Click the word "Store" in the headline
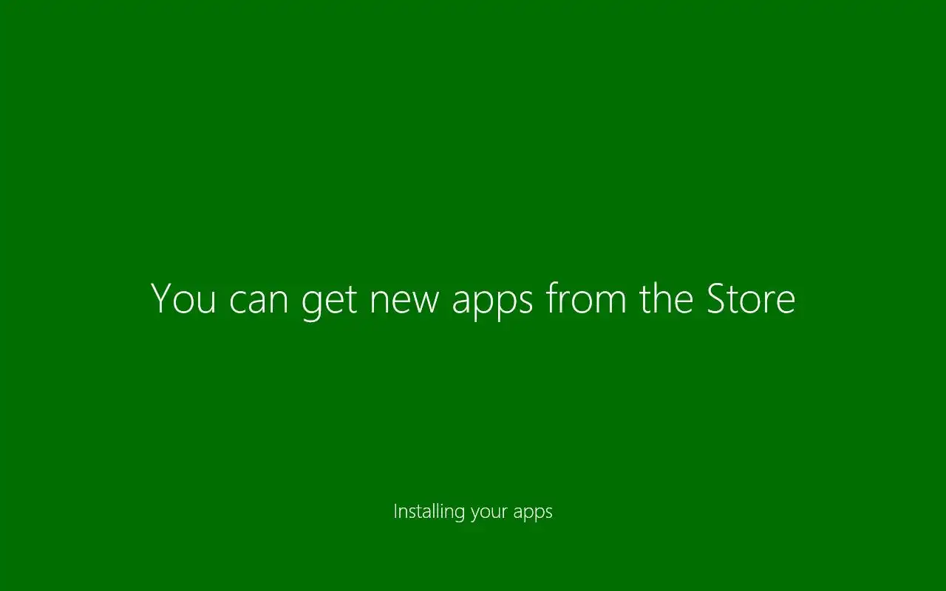The height and width of the screenshot is (591, 946). coord(751,299)
